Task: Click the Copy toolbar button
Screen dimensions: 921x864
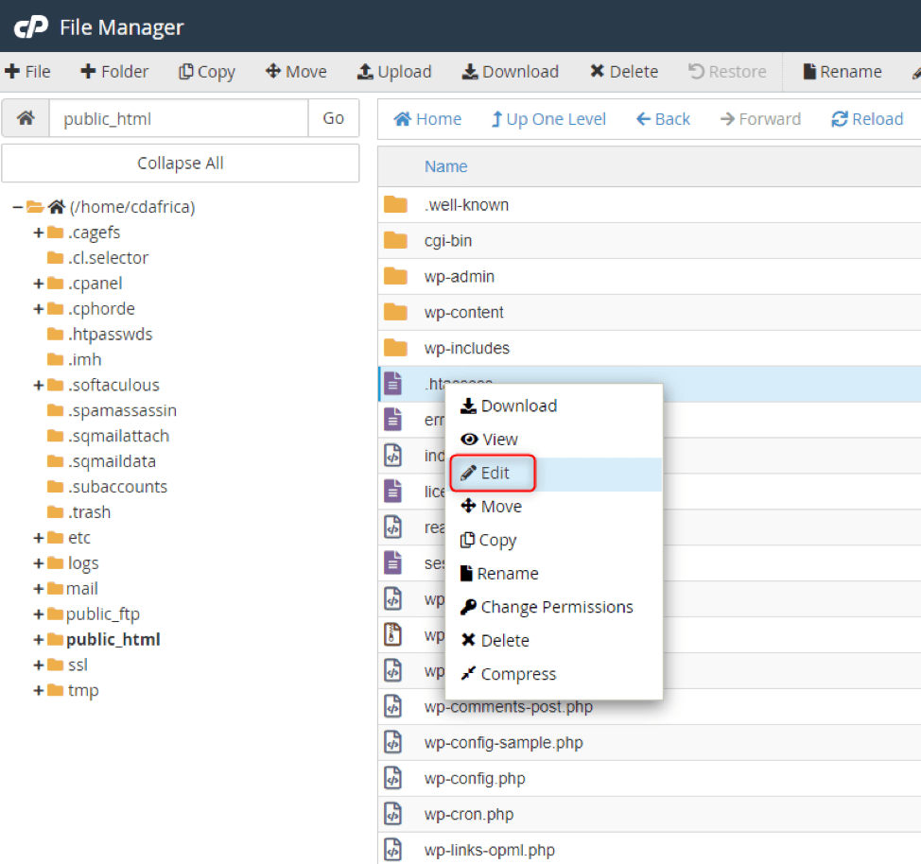Action: tap(207, 72)
